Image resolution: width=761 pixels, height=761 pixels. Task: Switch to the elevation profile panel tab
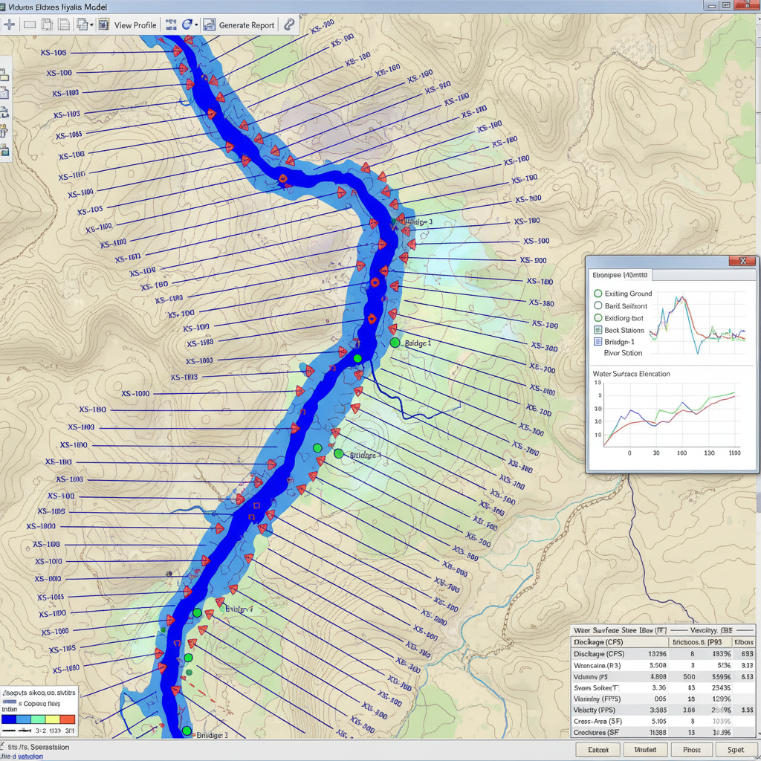621,274
